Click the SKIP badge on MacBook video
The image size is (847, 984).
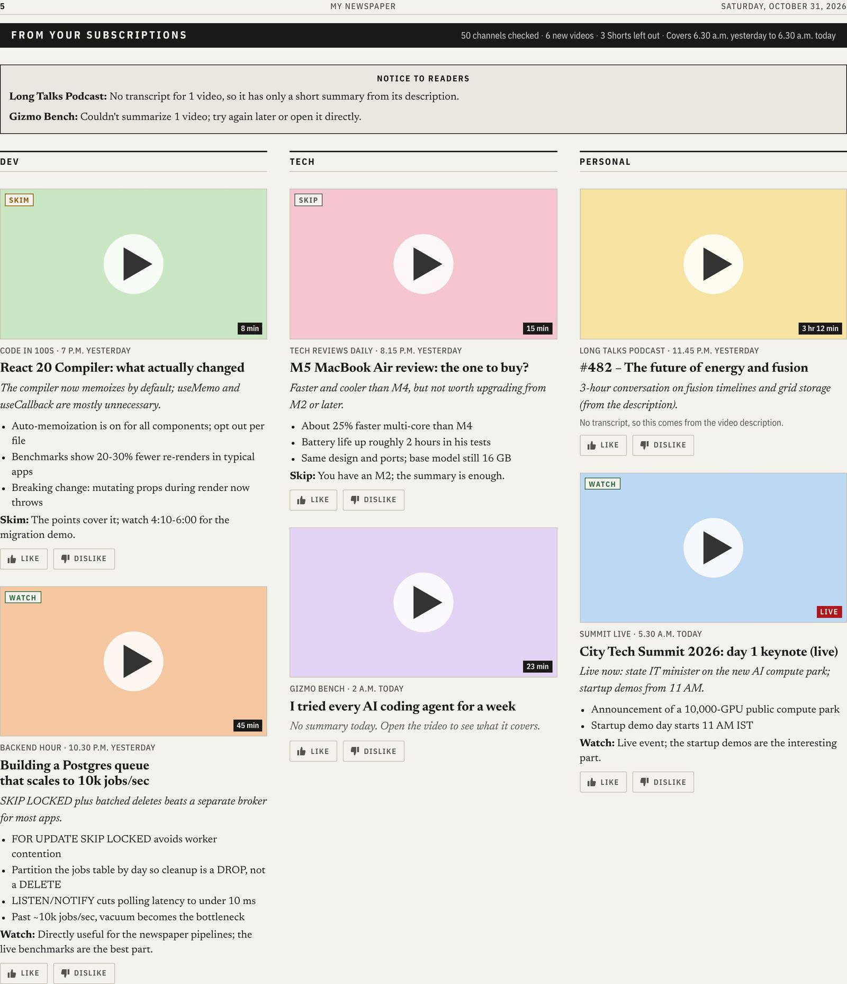coord(309,200)
